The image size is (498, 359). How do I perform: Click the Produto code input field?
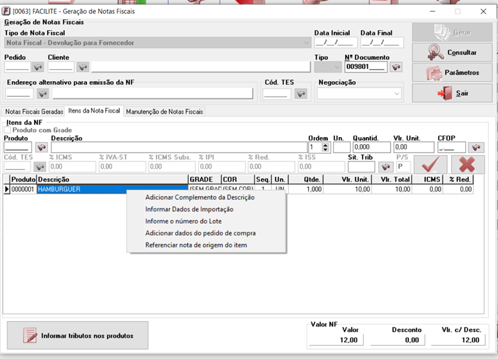(x=18, y=147)
